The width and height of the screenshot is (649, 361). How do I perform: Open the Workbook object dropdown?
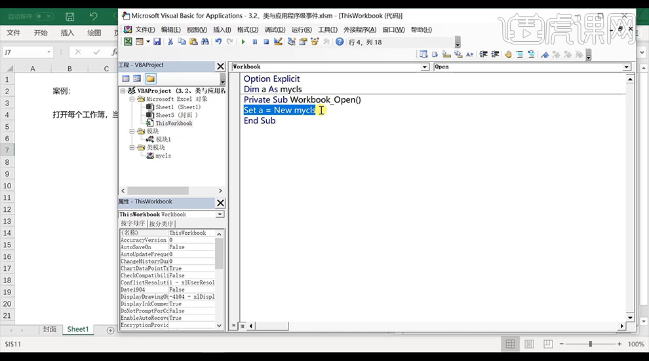click(425, 67)
